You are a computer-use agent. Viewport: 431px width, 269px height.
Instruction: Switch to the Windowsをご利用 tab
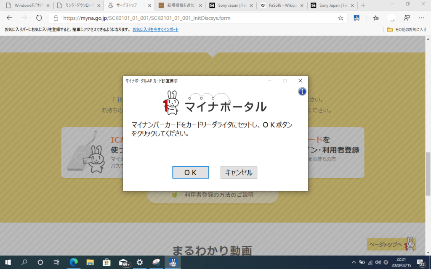click(x=28, y=5)
